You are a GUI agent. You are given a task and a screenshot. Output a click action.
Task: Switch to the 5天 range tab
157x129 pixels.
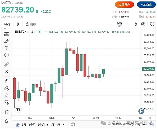click(24, 125)
